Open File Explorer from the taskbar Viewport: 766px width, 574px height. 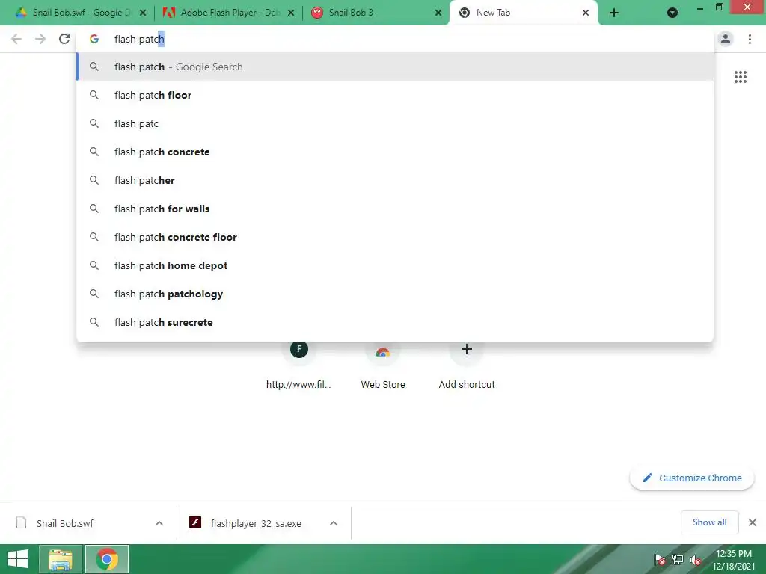[x=61, y=559]
